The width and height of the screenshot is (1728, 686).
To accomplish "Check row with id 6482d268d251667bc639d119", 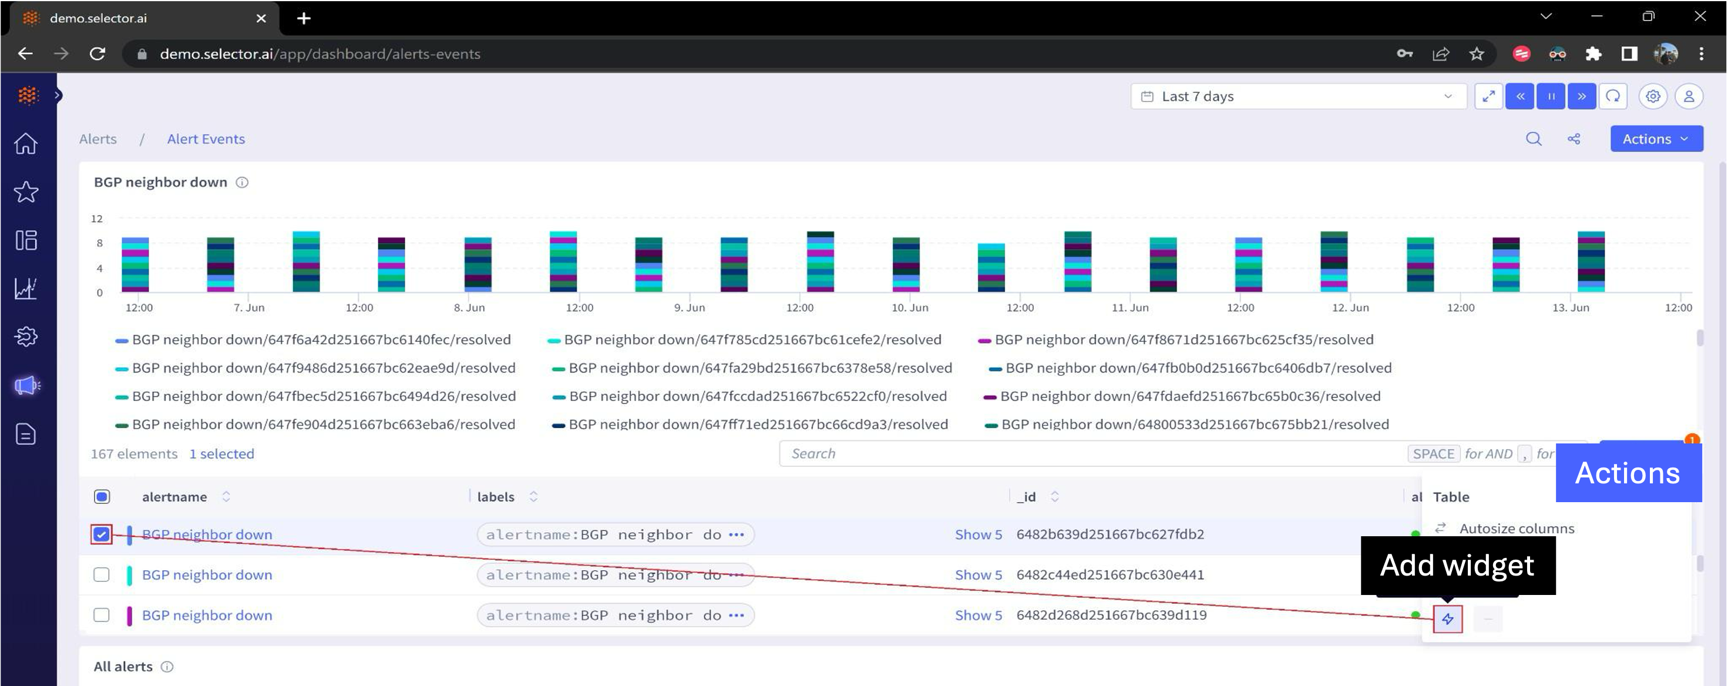I will point(101,615).
